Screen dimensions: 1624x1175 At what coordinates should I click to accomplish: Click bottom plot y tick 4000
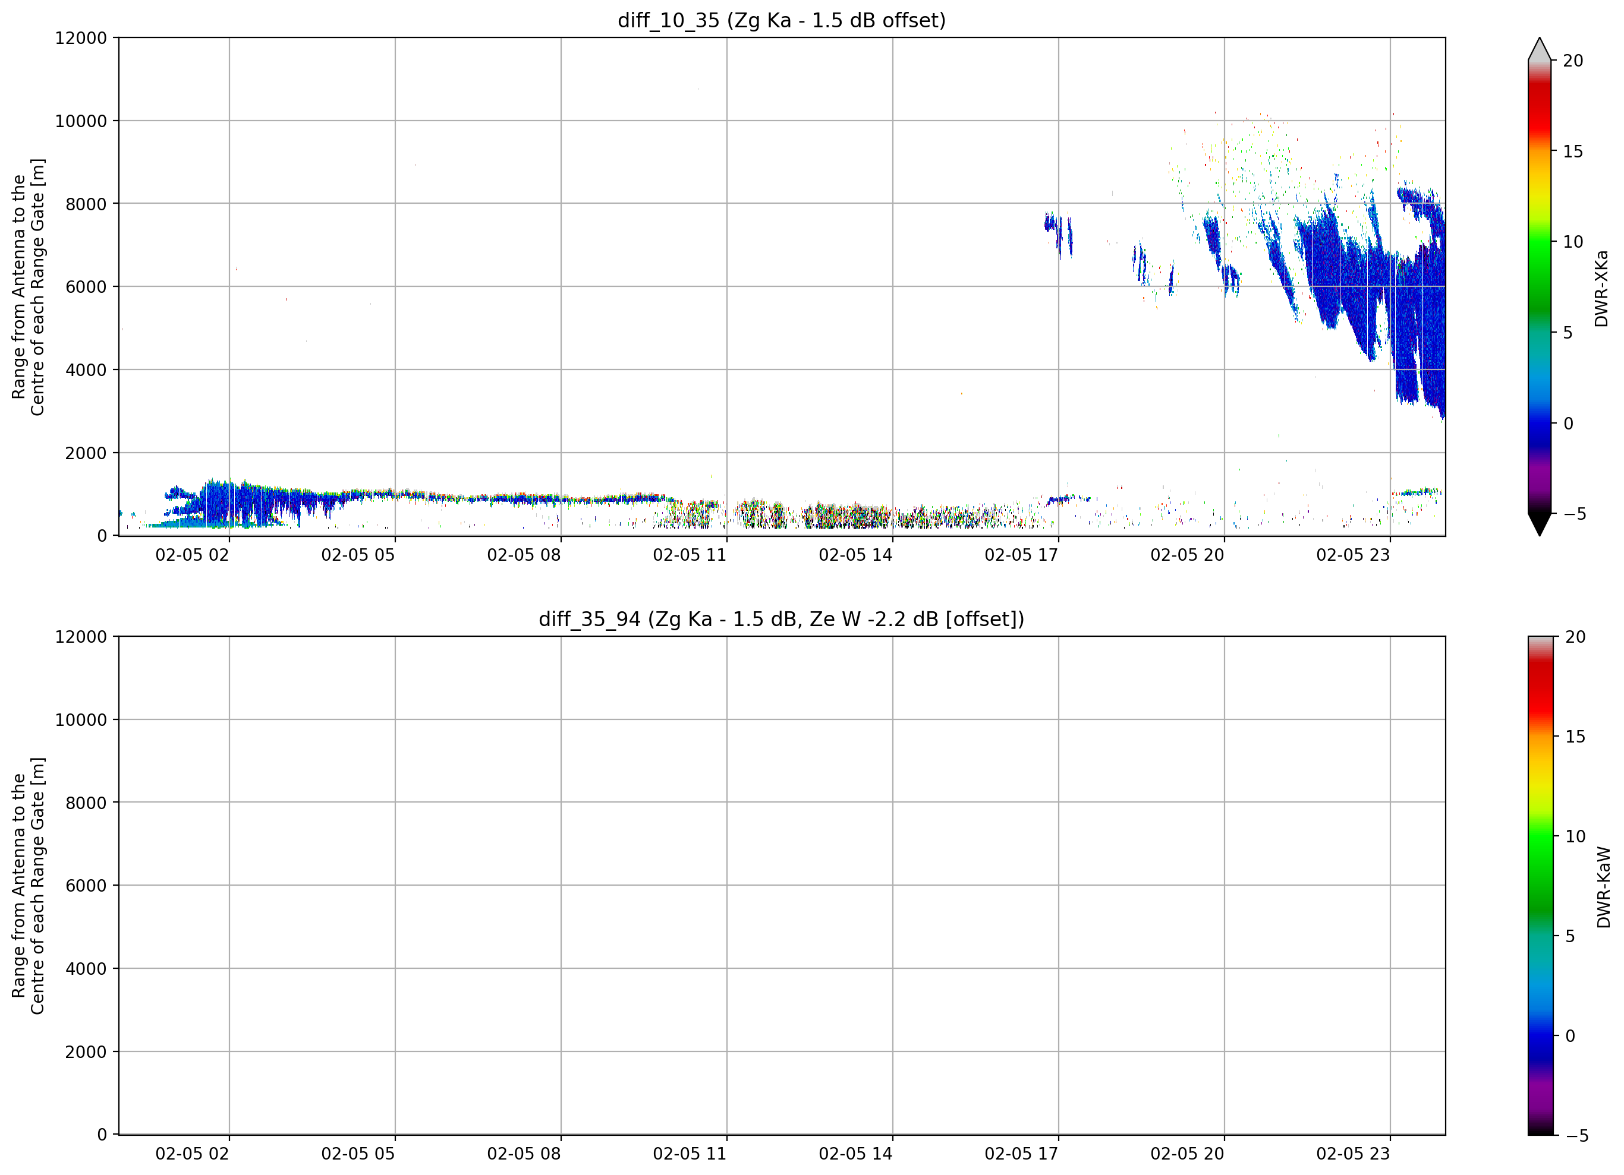coord(86,969)
